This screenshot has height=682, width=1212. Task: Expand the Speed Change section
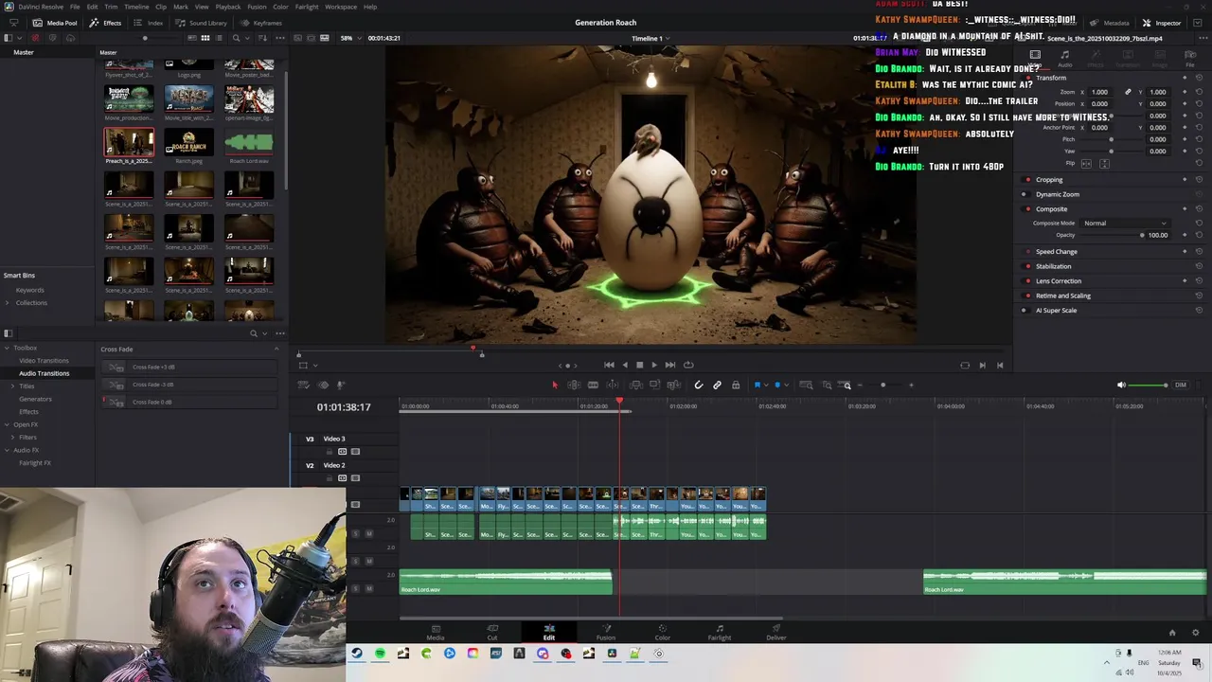point(1057,252)
